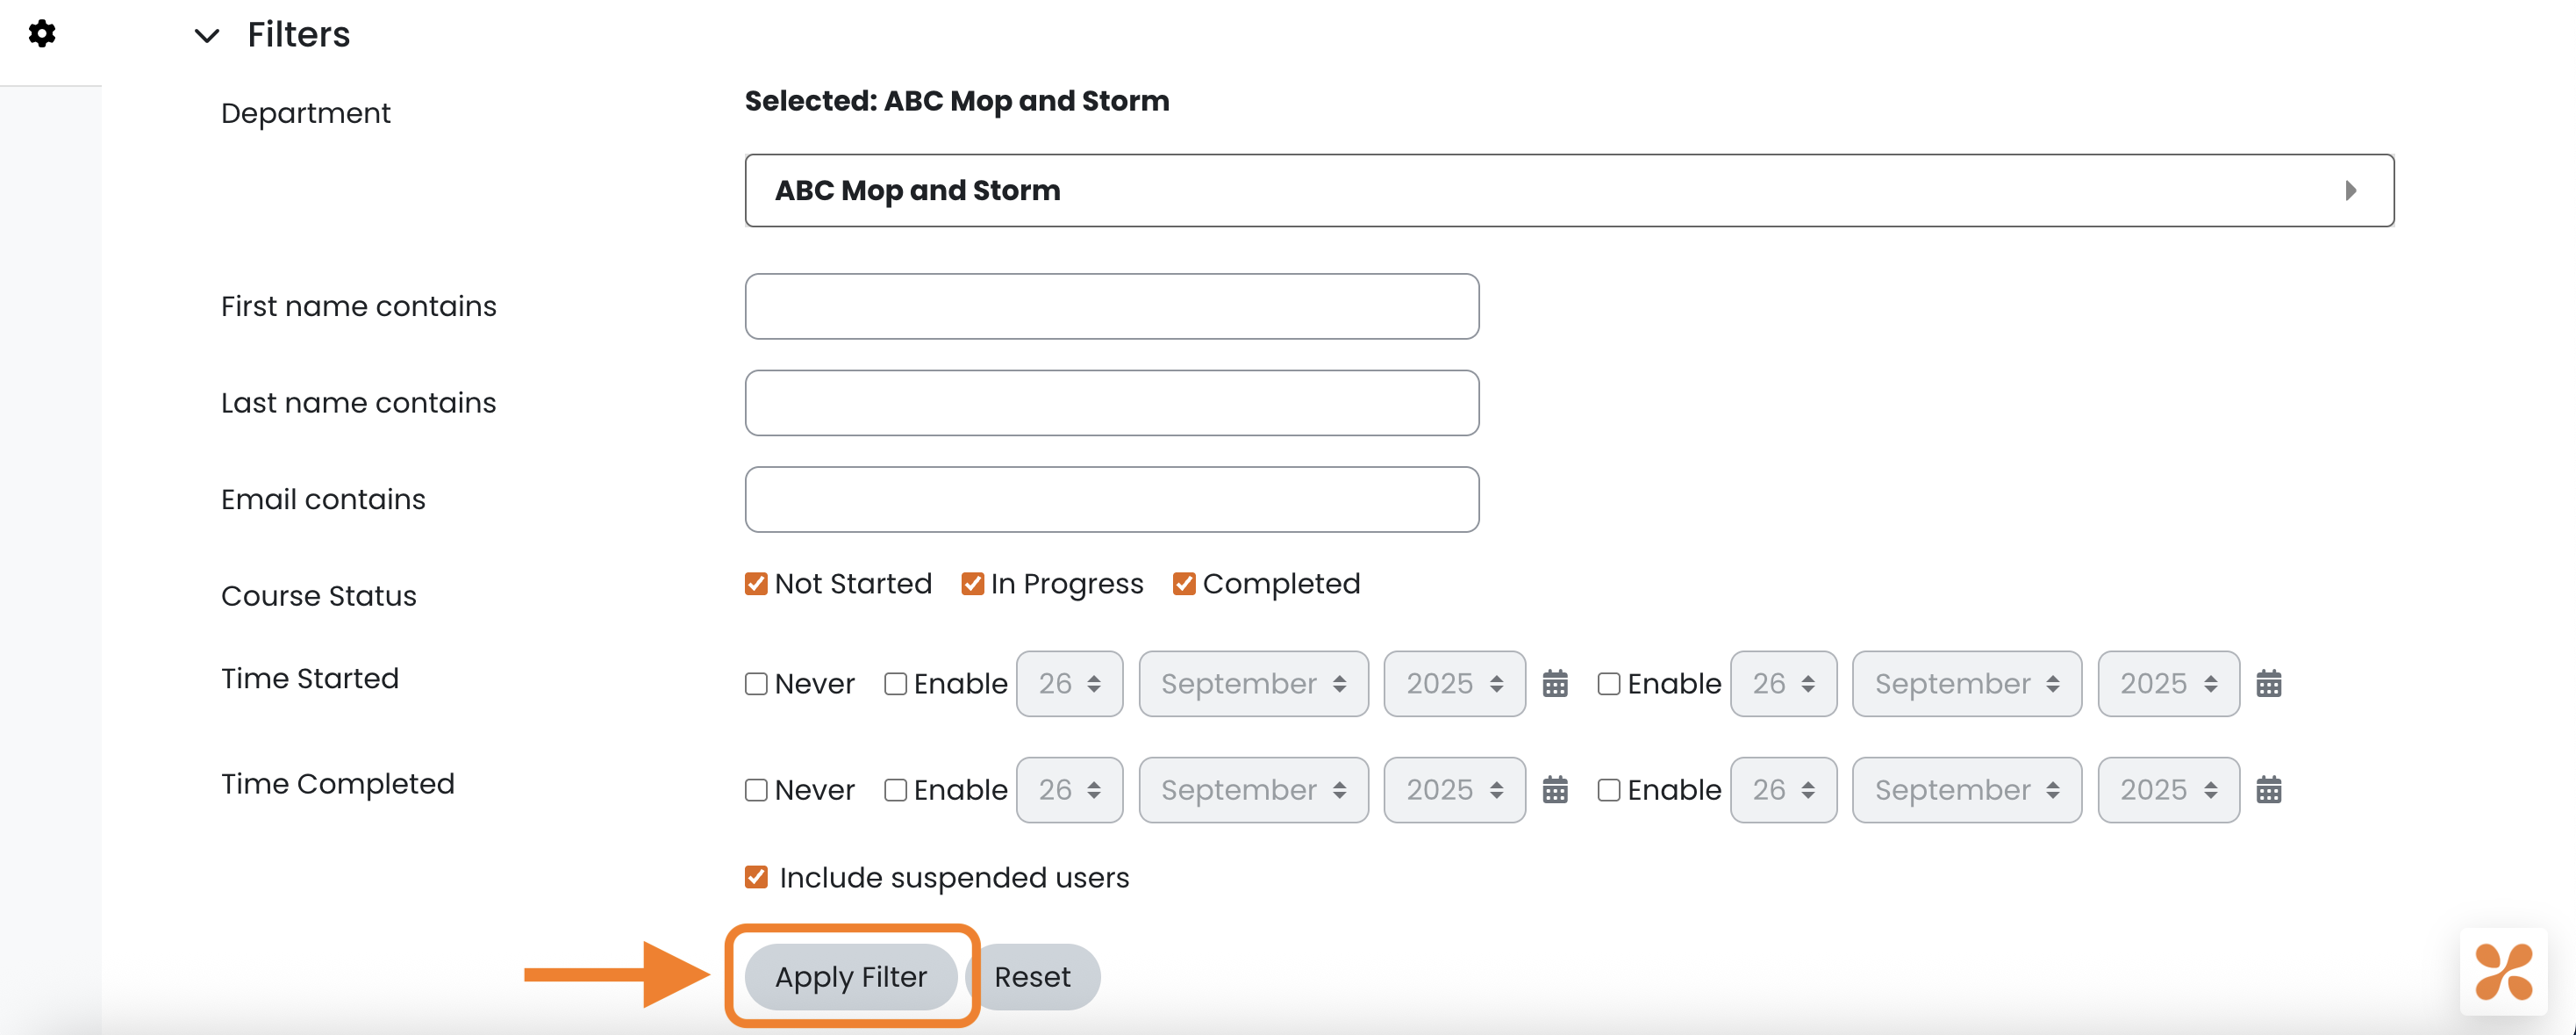
Task: Click the Email contains field
Action: (1112, 500)
